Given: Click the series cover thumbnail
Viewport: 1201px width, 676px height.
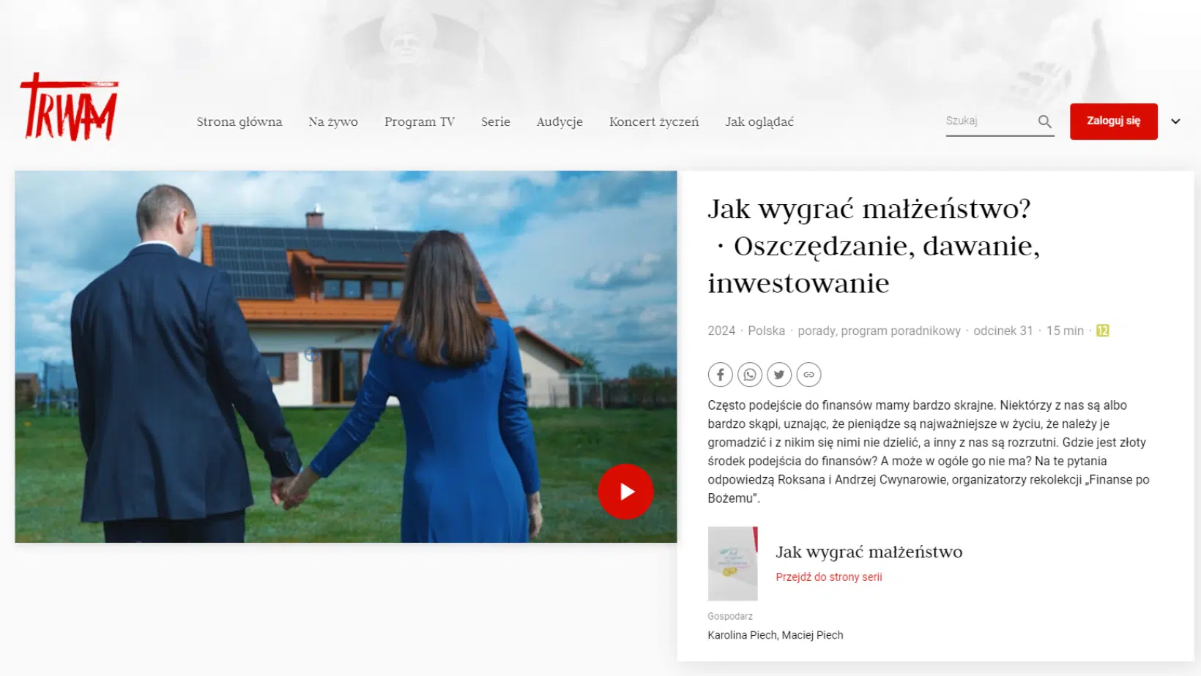Looking at the screenshot, I should click(x=732, y=563).
